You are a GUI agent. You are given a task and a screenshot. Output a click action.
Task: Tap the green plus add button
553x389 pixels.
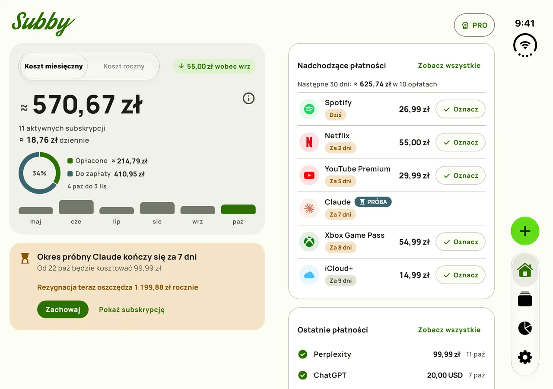[x=525, y=231]
